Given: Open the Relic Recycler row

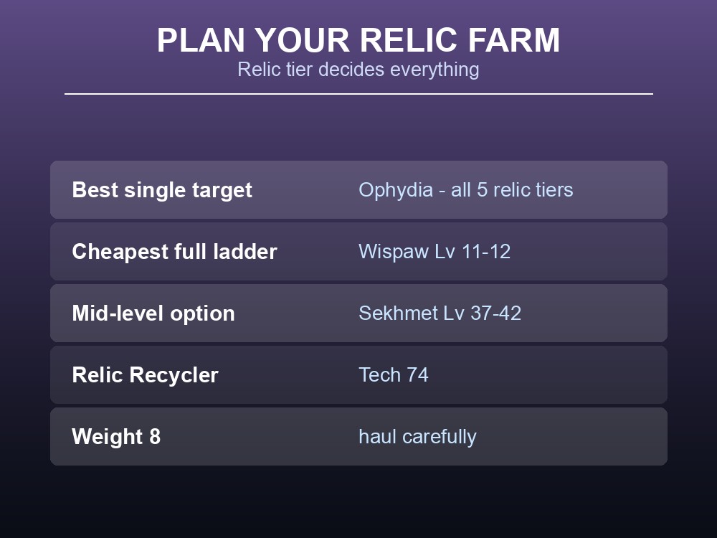Looking at the screenshot, I should [x=358, y=374].
